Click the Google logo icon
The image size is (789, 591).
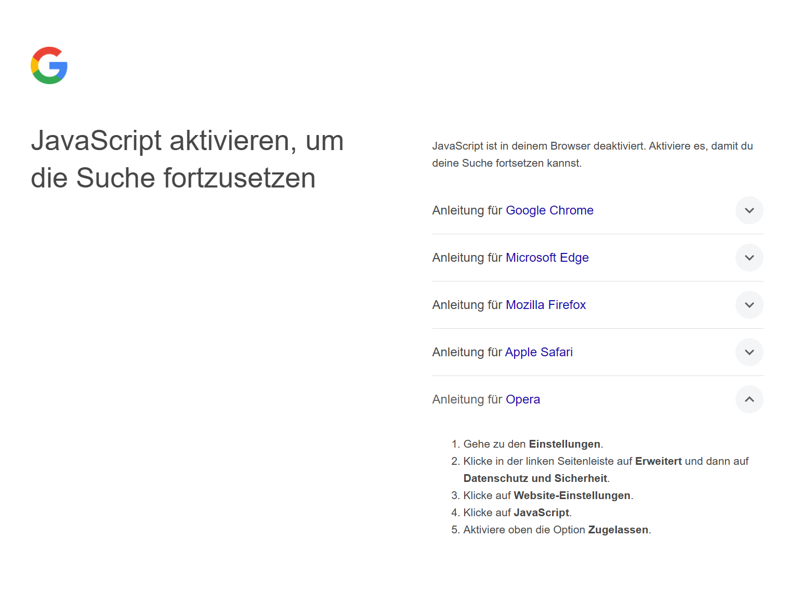pyautogui.click(x=49, y=65)
